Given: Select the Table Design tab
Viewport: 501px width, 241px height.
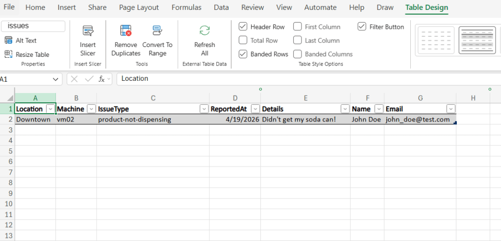Looking at the screenshot, I should tap(426, 7).
